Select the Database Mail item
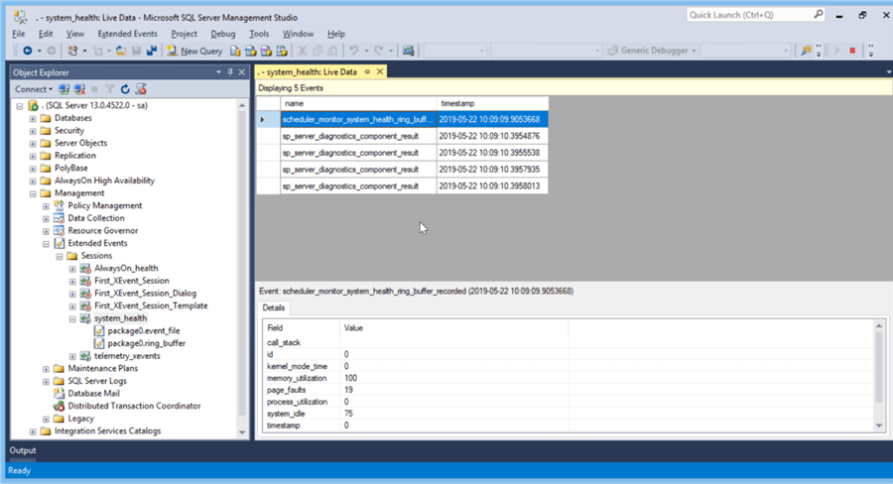 93,394
